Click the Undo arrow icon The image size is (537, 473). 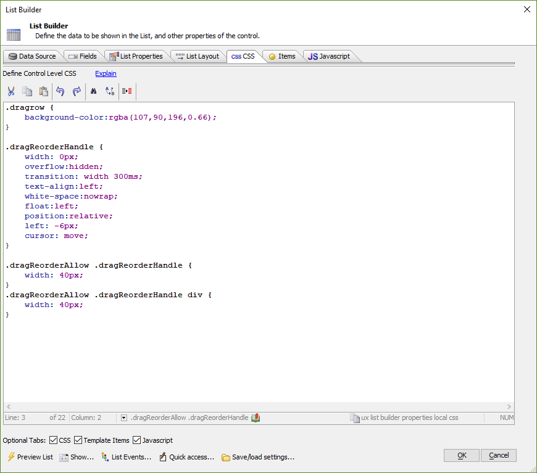(60, 91)
